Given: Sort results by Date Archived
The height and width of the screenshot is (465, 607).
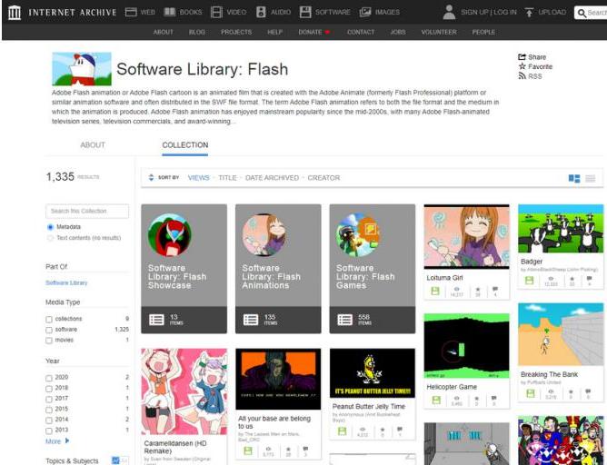Looking at the screenshot, I should (272, 178).
